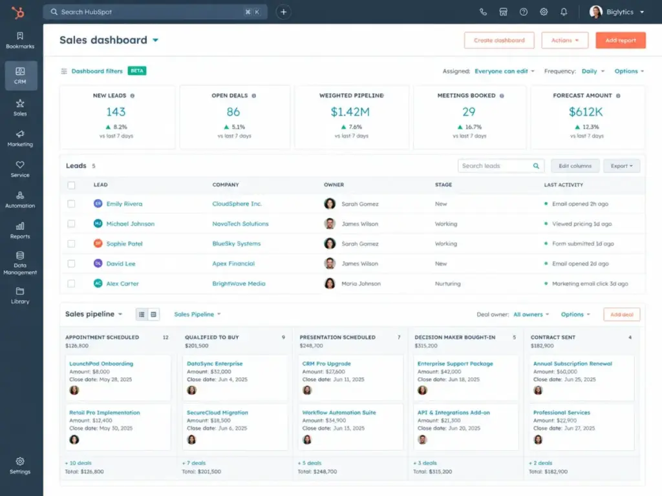Image resolution: width=662 pixels, height=496 pixels.
Task: Click the Add deal button
Action: [x=621, y=315]
